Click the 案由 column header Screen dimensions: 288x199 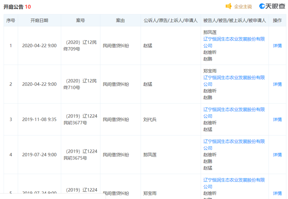point(120,20)
